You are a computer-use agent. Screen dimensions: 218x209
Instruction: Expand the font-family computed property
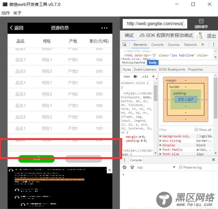160,150
